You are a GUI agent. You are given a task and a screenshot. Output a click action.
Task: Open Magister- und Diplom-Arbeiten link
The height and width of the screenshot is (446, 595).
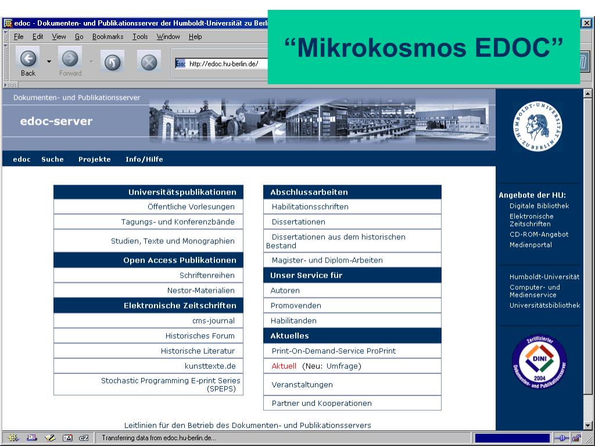coord(327,260)
